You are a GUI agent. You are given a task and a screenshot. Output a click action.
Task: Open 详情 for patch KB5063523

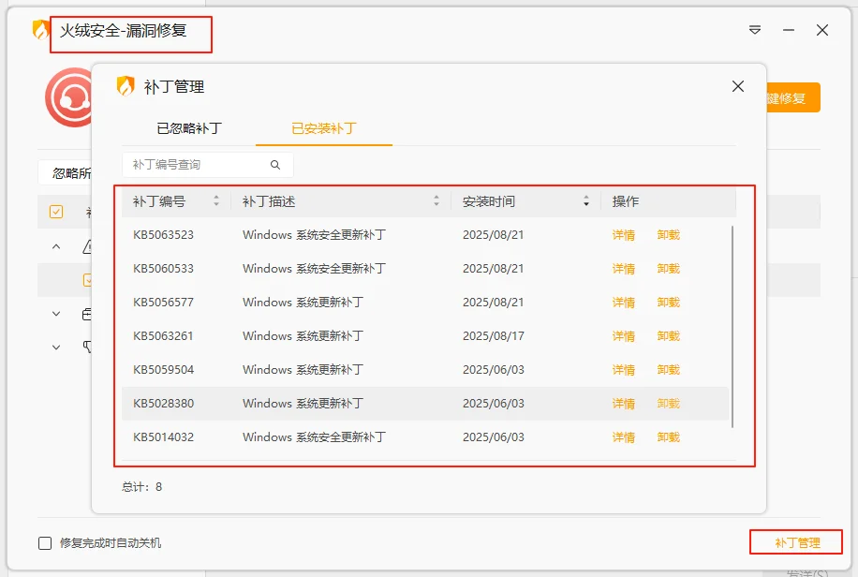[624, 235]
